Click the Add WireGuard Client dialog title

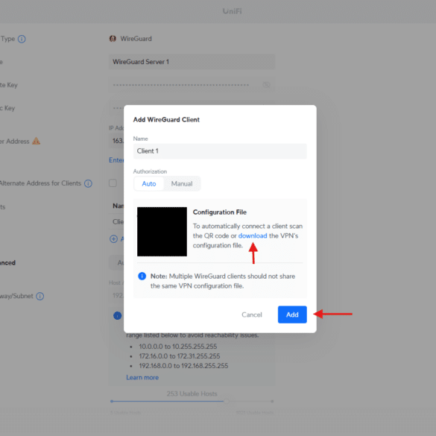click(166, 119)
